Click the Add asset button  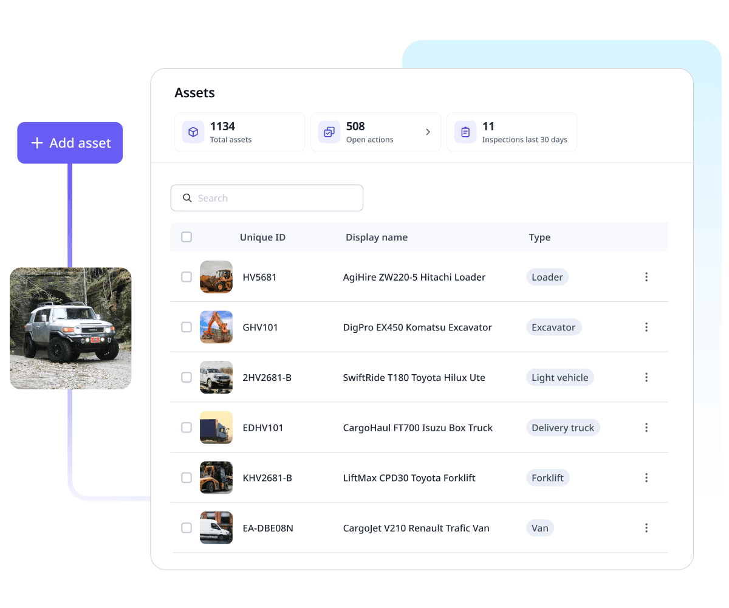(70, 143)
